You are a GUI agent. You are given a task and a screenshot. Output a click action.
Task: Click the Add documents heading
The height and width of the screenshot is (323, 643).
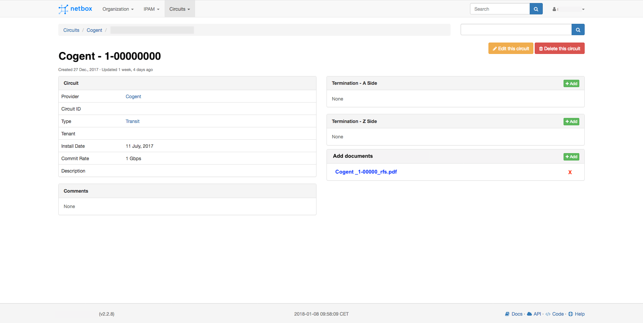click(353, 156)
